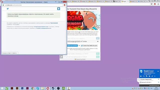Open a new tab with plus button
Viewport: 160px width, 90px height.
(x=147, y=1)
